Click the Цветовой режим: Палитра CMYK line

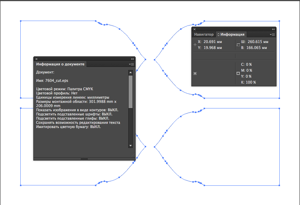tap(64, 89)
